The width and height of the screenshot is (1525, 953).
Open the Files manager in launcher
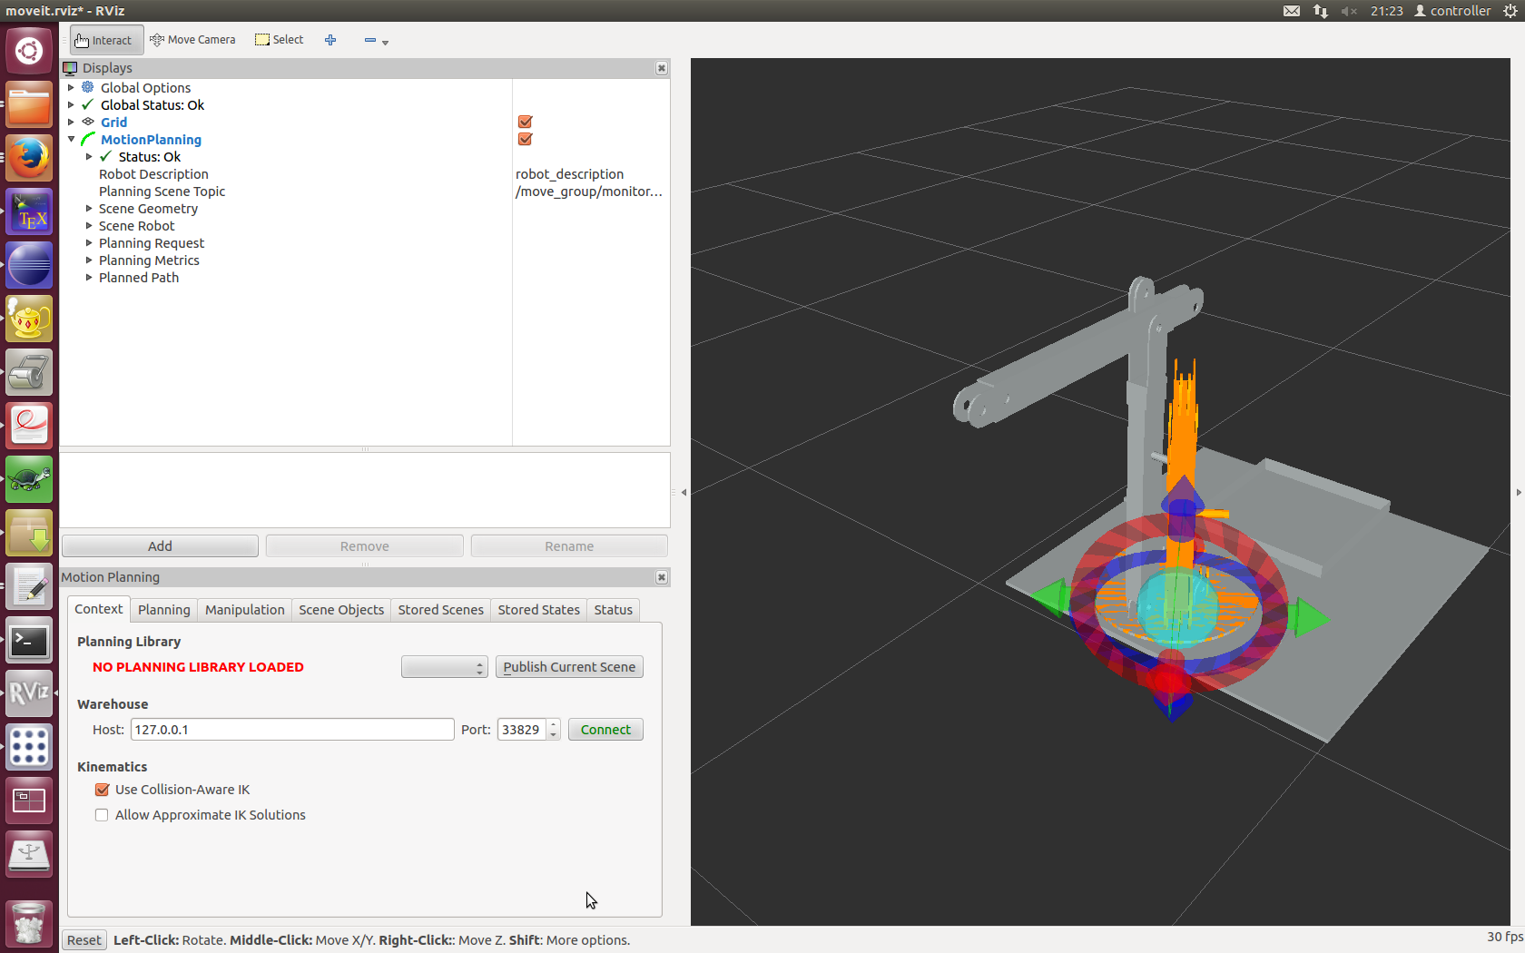tap(29, 104)
